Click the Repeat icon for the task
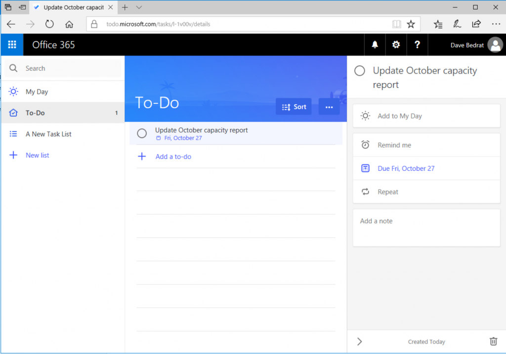506x354 pixels. [x=365, y=192]
